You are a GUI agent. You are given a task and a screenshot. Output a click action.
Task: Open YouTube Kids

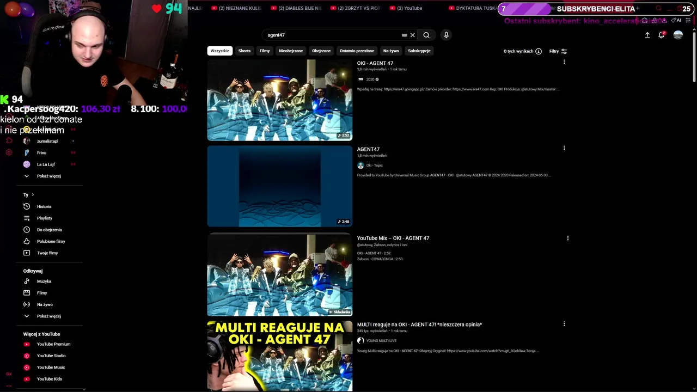(50, 379)
